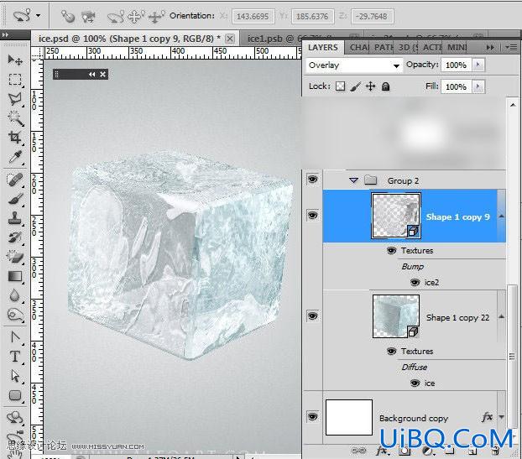The image size is (522, 459).
Task: Select the Magic Wand tool
Action: [x=15, y=118]
